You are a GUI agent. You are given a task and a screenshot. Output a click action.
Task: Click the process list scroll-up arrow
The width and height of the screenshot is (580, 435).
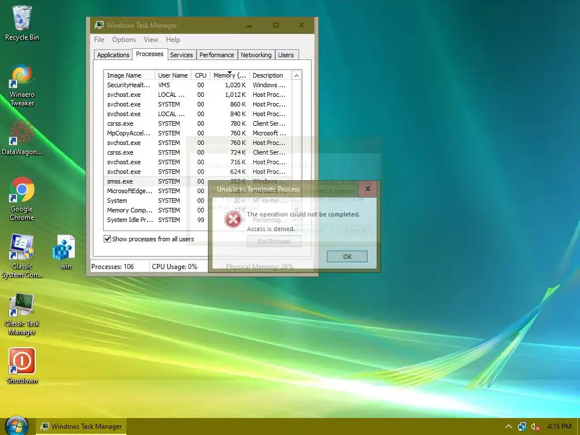pos(296,75)
